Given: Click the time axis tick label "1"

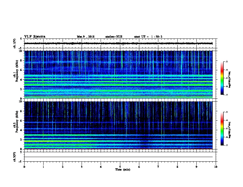Looking at the screenshot, I should (43, 167).
